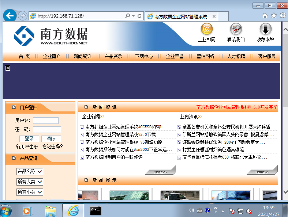288x217 pixels.
Task: Expand the 所有小类 dropdown
Action: click(30, 192)
